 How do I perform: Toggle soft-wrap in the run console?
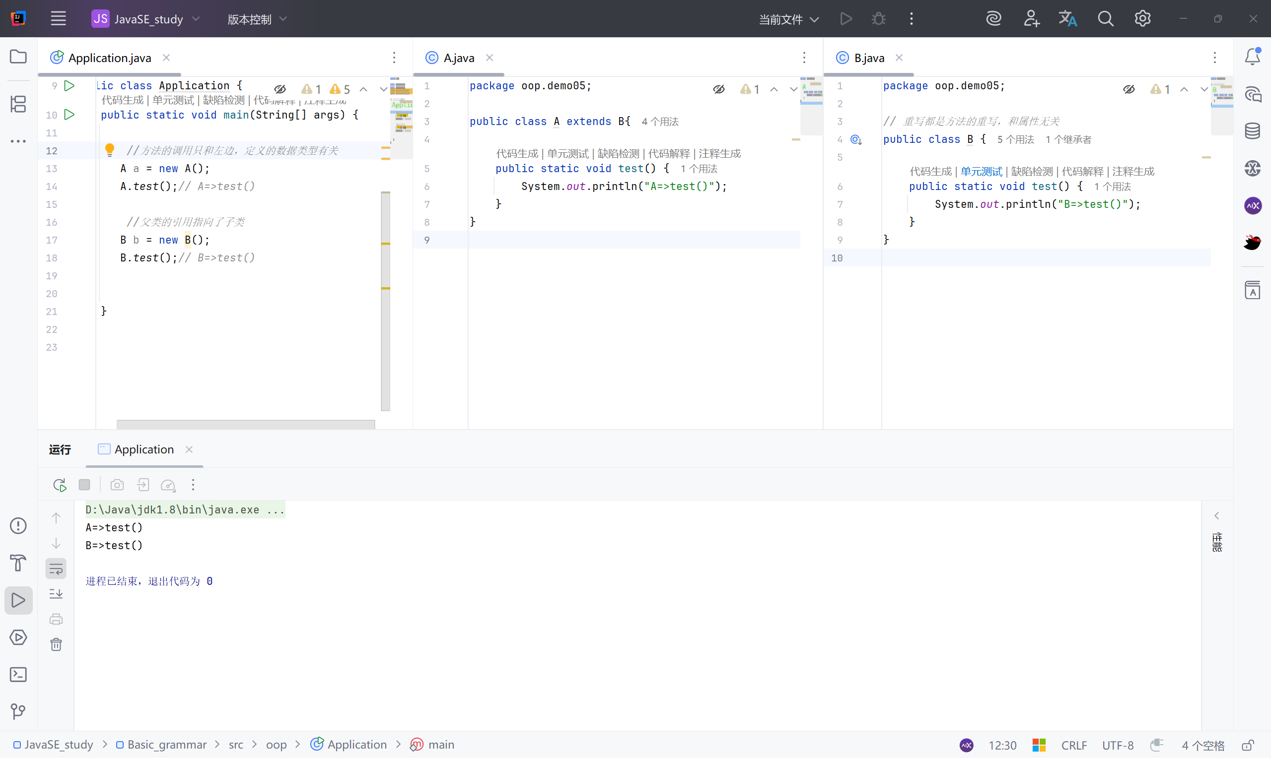[56, 568]
